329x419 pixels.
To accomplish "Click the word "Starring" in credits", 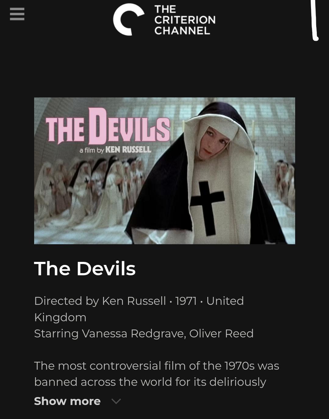I will pyautogui.click(x=56, y=334).
